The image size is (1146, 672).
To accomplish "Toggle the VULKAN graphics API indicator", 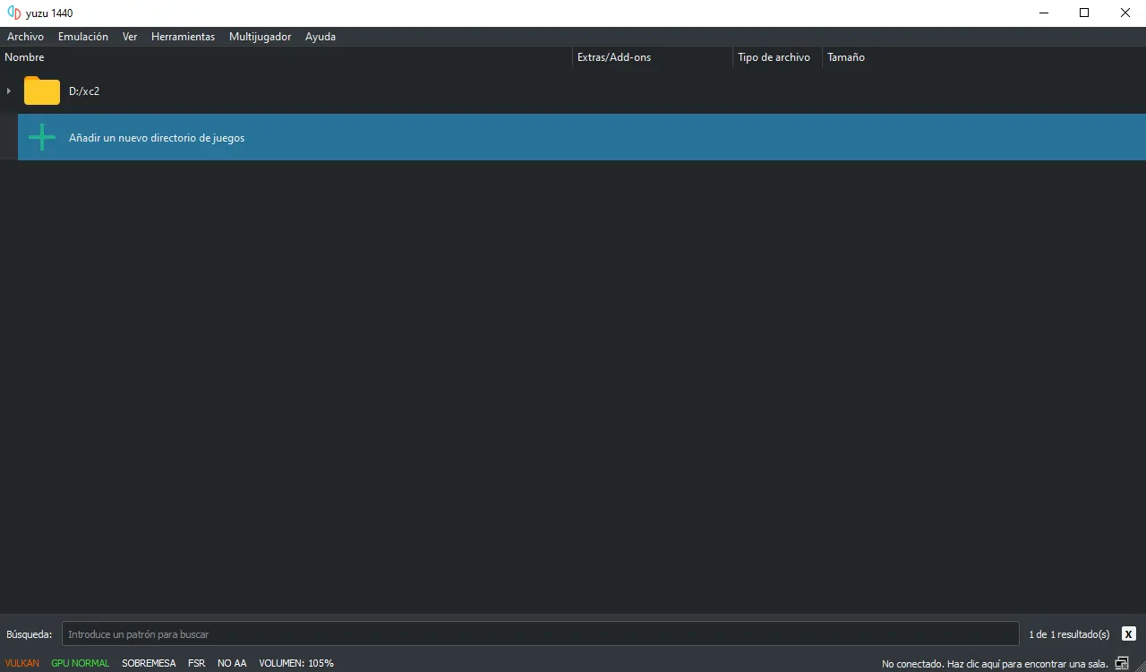I will pyautogui.click(x=22, y=663).
